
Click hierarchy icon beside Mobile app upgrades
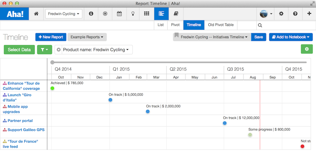[x=5, y=106]
